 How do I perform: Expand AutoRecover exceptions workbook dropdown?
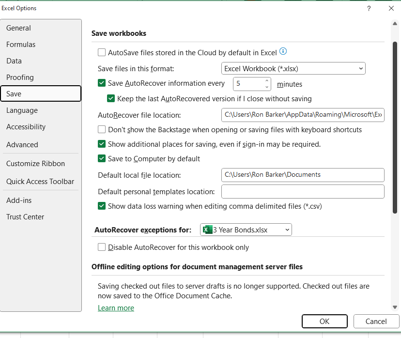click(246, 230)
